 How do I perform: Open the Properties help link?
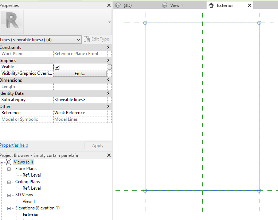14,145
